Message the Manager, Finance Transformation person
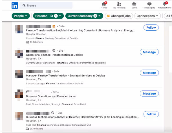Viewport: 172px width, 133px height. click(149, 73)
